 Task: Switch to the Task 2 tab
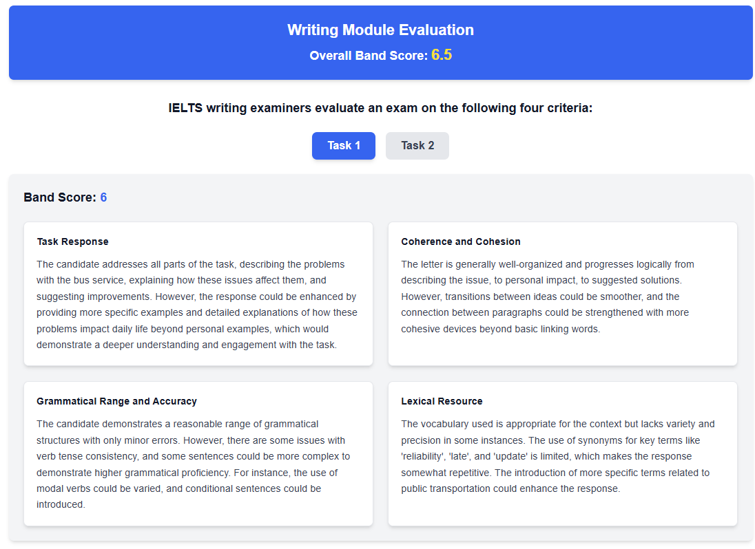click(x=417, y=145)
